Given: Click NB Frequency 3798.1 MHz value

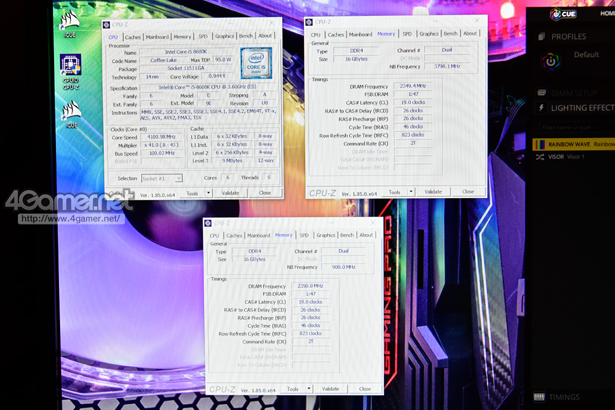Looking at the screenshot, I should click(447, 66).
